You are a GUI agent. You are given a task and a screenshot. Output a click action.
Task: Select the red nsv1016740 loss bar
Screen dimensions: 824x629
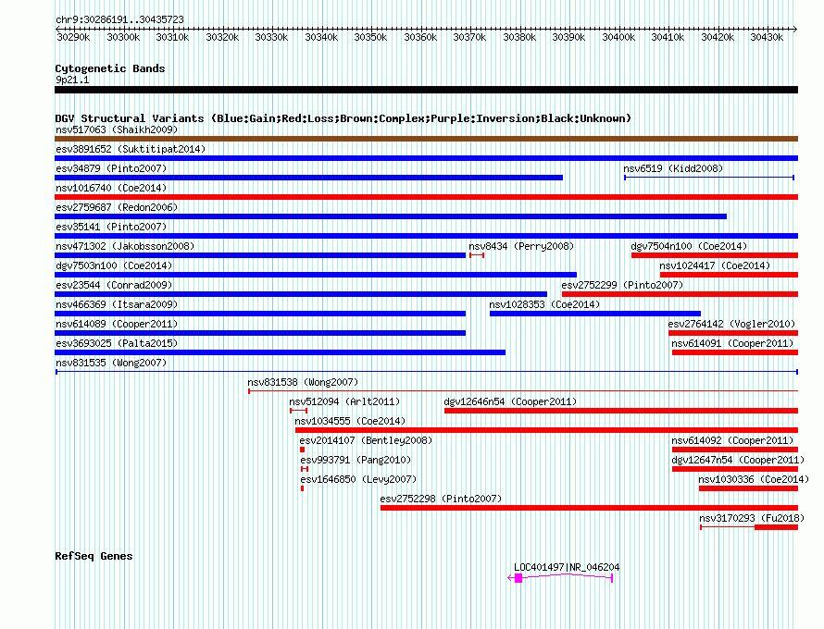(426, 197)
